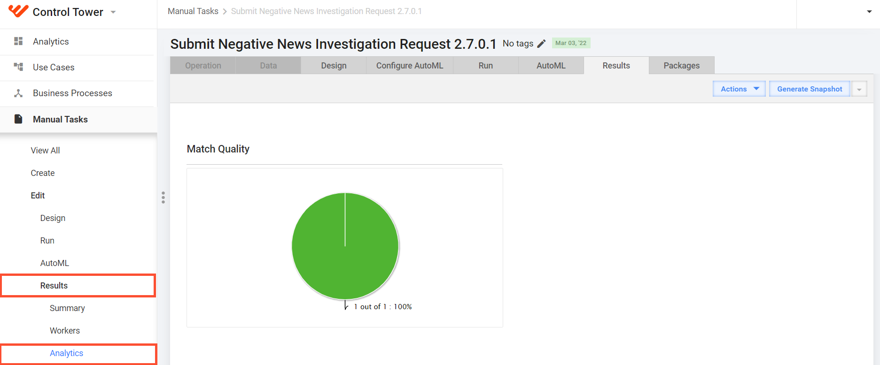Image resolution: width=880 pixels, height=365 pixels.
Task: Switch to the Data tab
Action: point(268,66)
